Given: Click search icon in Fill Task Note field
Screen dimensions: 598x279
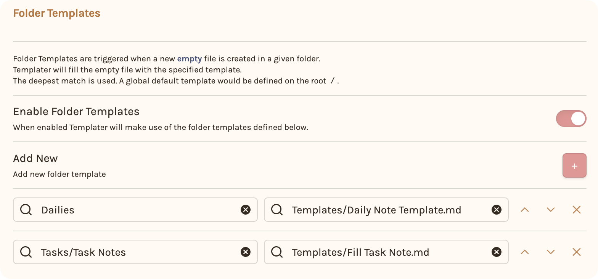Looking at the screenshot, I should tap(277, 252).
